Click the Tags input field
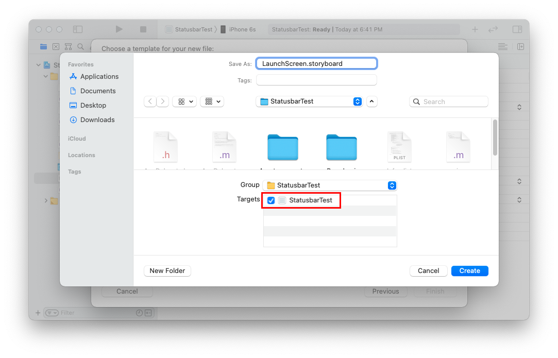The image size is (558, 358). tap(316, 80)
